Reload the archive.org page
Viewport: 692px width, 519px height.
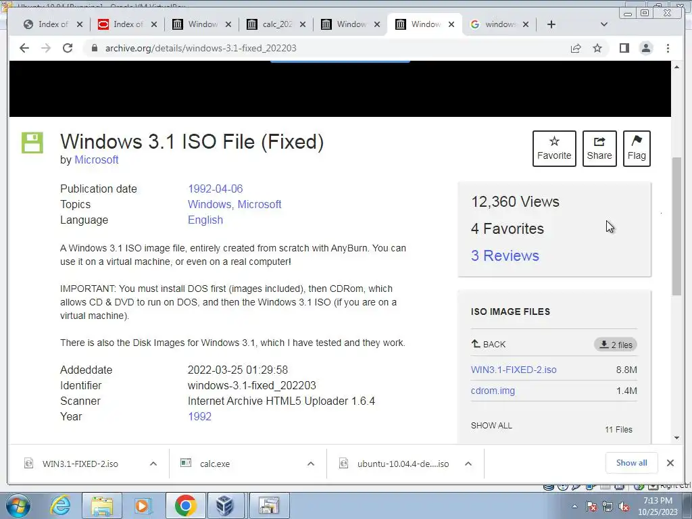pos(68,48)
